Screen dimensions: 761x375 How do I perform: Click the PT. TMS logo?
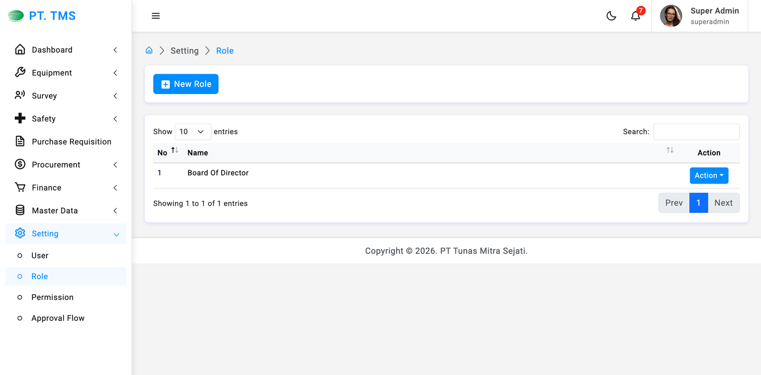click(42, 16)
